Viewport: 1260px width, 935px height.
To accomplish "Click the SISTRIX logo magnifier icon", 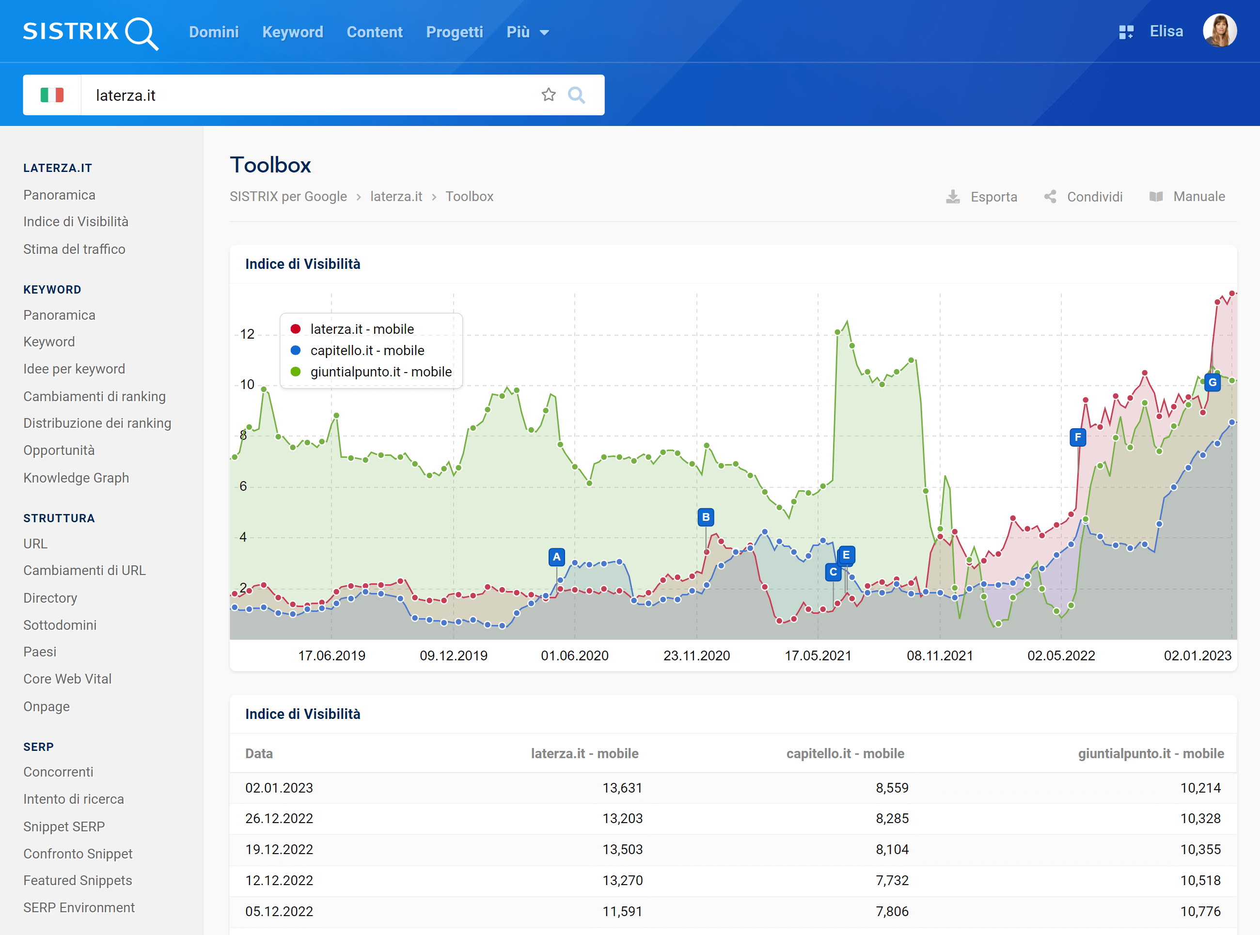I will (142, 33).
